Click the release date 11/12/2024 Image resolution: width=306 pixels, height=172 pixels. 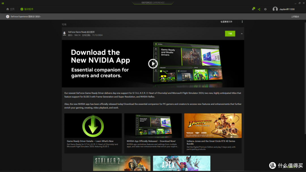point(92,35)
